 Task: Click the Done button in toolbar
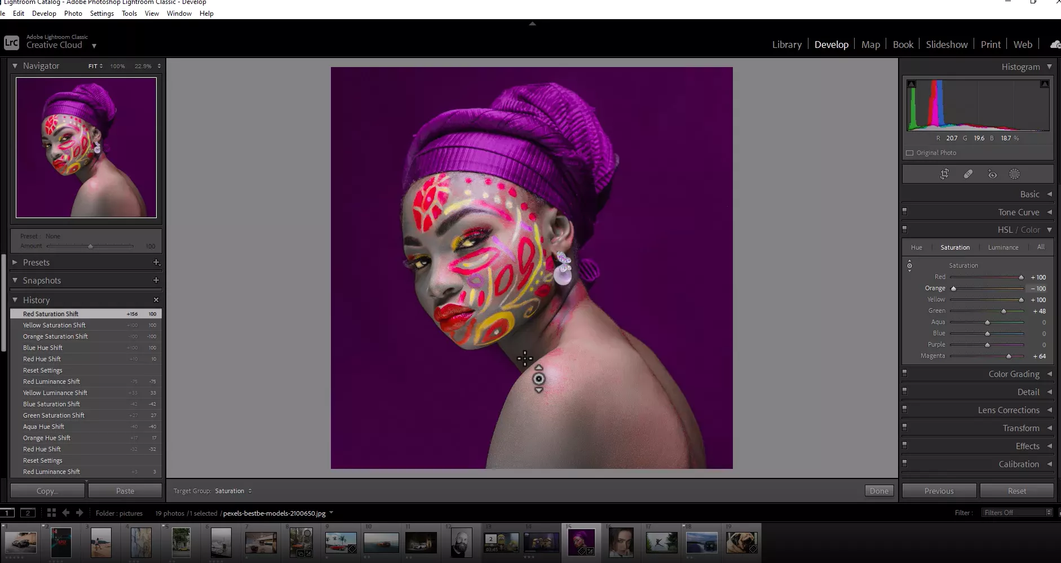(879, 491)
